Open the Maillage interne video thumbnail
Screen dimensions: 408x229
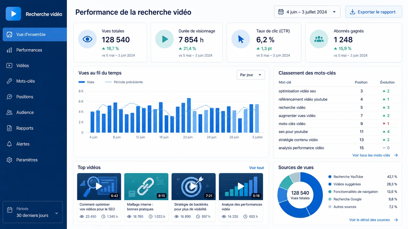click(x=146, y=187)
